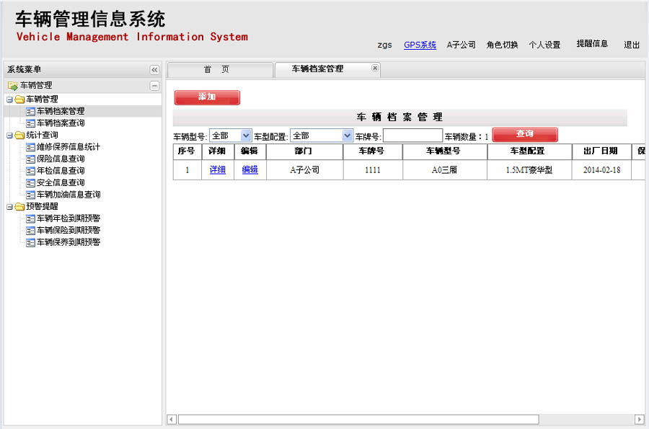The image size is (649, 429).
Task: Collapse the 车辆管理 accordion section
Action: 154,86
